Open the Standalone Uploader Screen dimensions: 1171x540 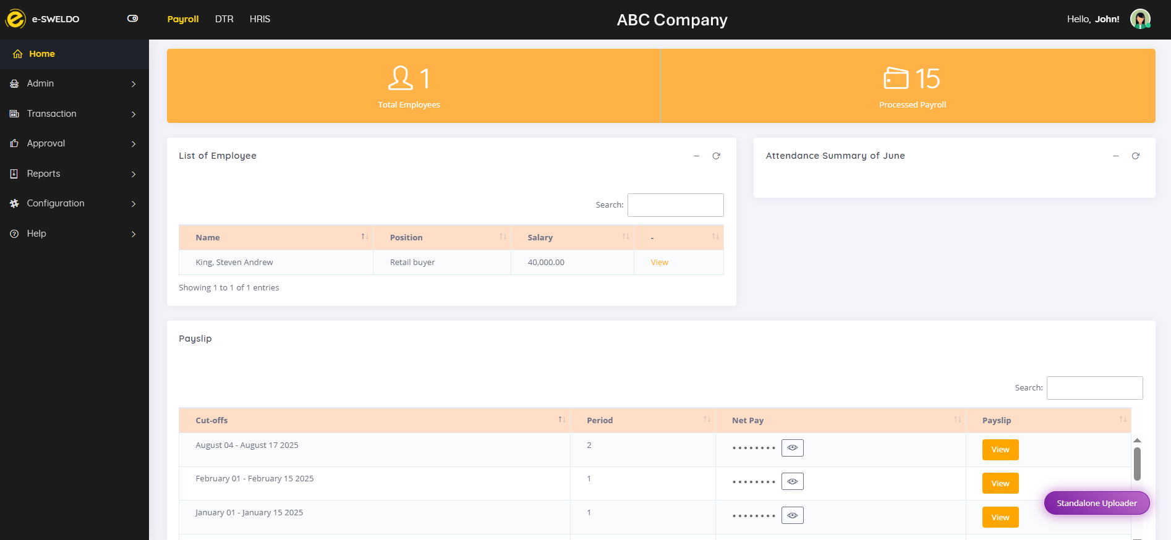(x=1097, y=503)
